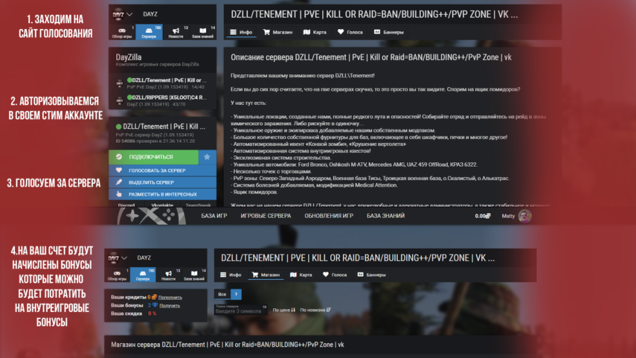Open Новости megaphone tab on the info page
The image size is (636, 358).
(x=176, y=32)
